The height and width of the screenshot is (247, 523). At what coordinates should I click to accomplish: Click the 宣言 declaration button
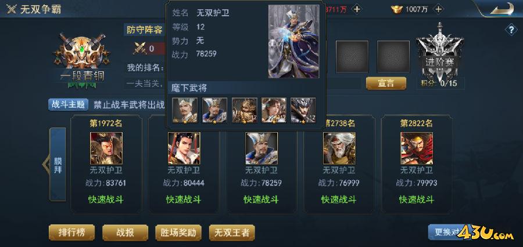click(x=386, y=83)
